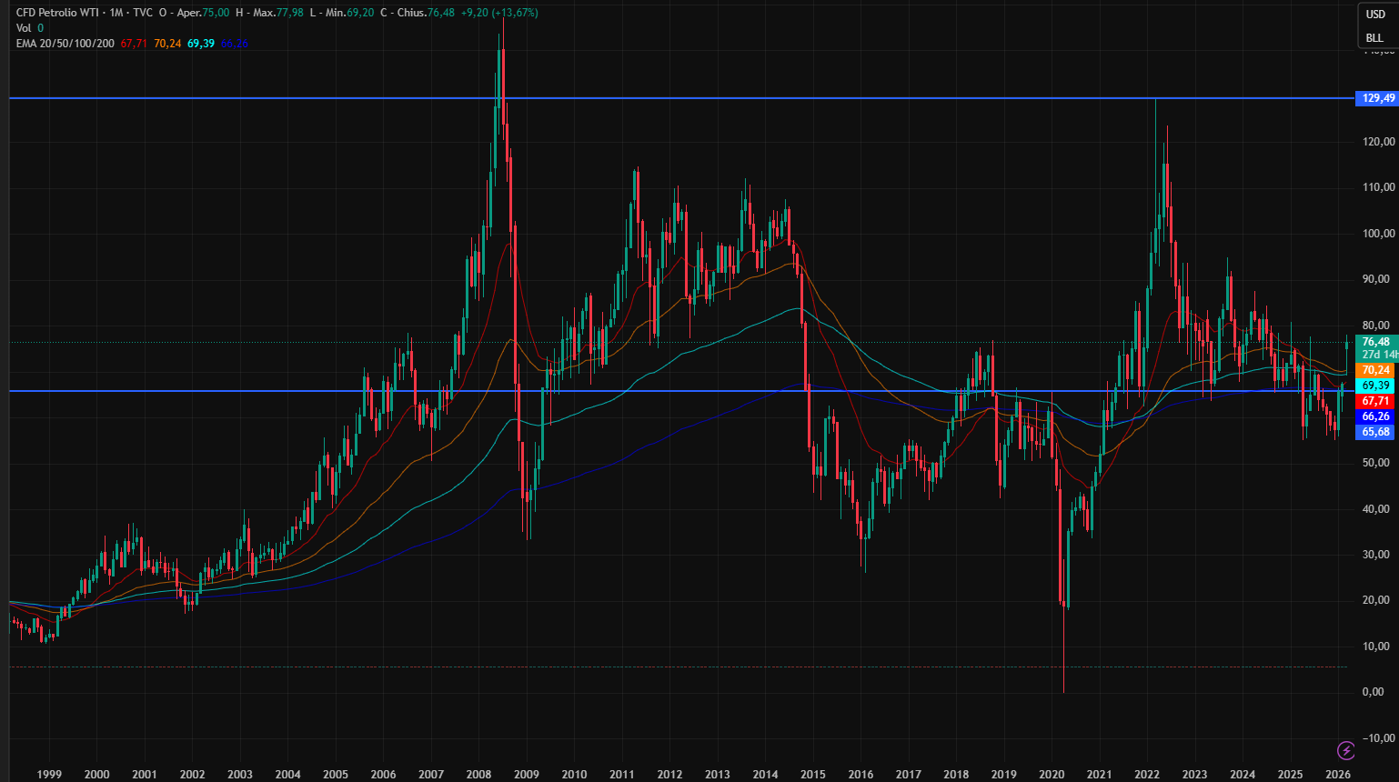Click the red EMA value 67,71 in legend
The width and height of the screenshot is (1399, 782).
(134, 44)
